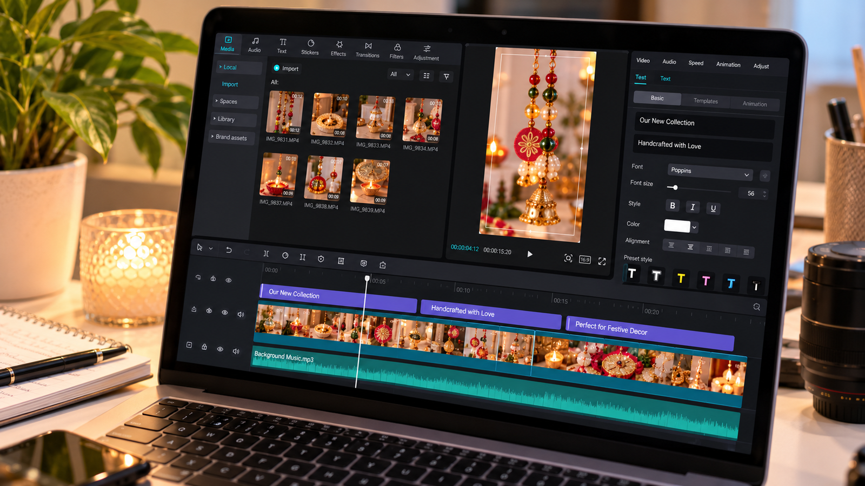Click the crop icon in the timeline toolbar
Viewport: 865px width, 486px height.
(x=341, y=261)
